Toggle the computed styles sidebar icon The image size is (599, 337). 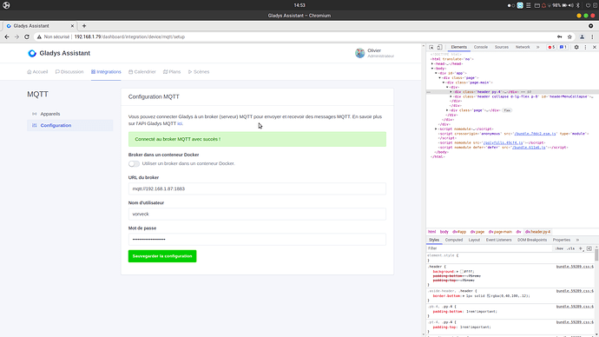pyautogui.click(x=589, y=248)
